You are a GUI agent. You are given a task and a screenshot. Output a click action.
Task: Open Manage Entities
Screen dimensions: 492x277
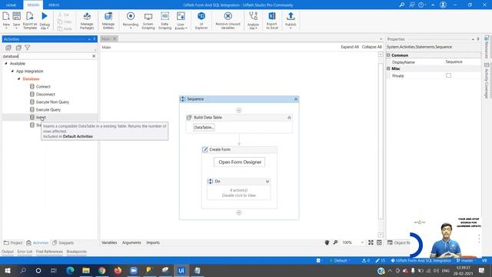pos(108,21)
